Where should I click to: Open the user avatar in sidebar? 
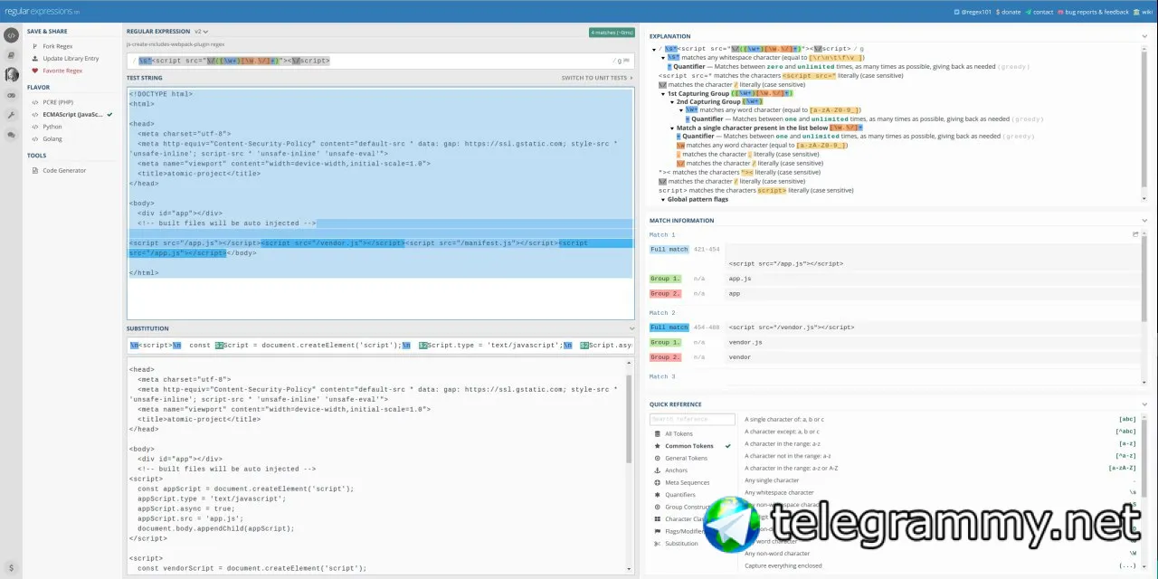(11, 75)
